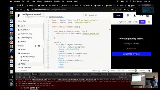Open Project three-dot options menu
The width and height of the screenshot is (160, 90).
[x=42, y=46]
